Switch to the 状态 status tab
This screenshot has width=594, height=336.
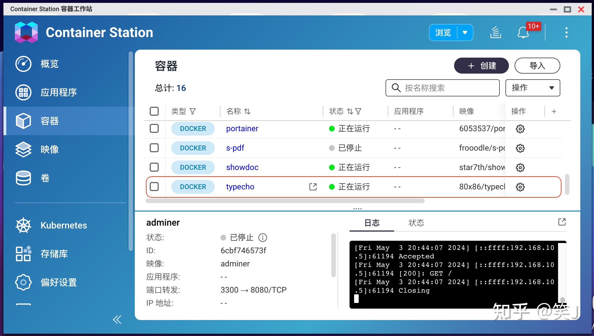[417, 223]
